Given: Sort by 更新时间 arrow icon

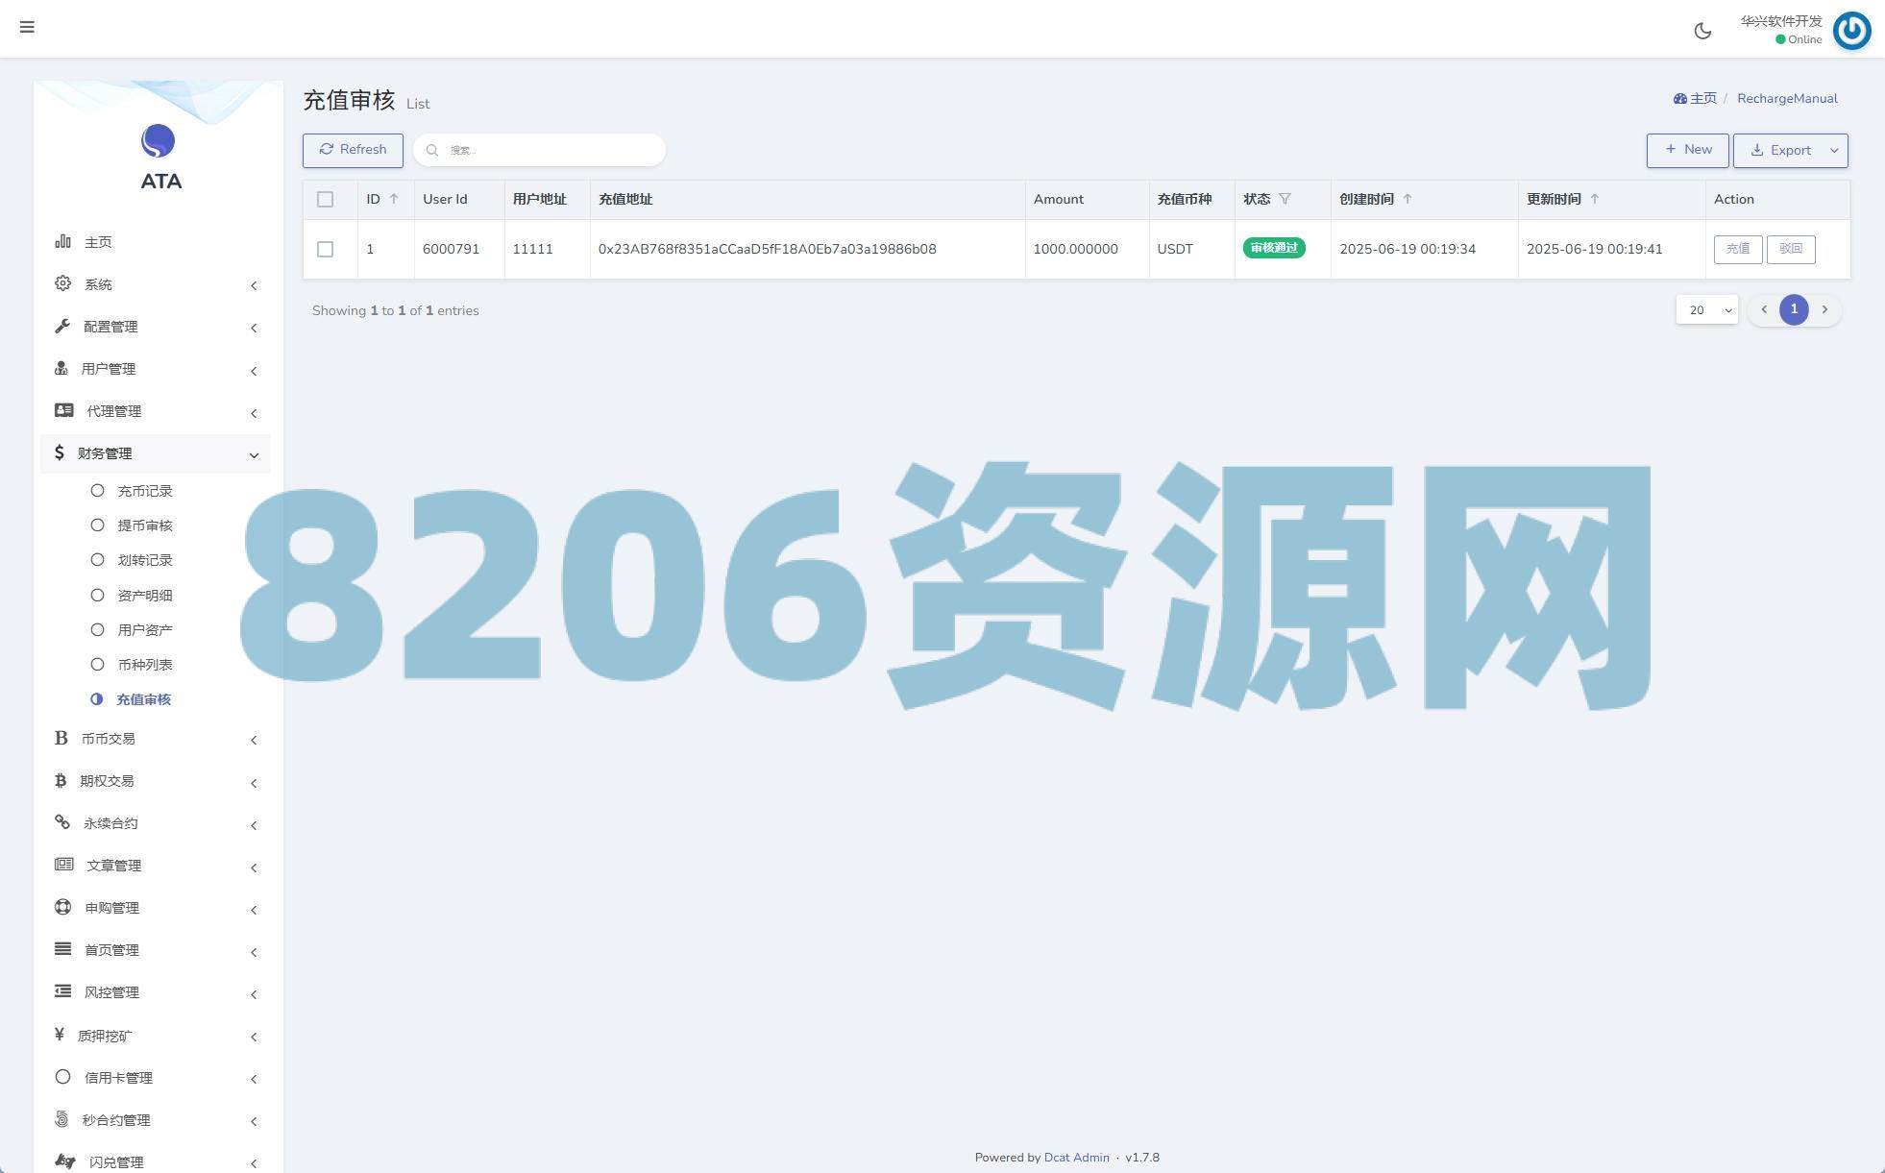Looking at the screenshot, I should point(1595,199).
